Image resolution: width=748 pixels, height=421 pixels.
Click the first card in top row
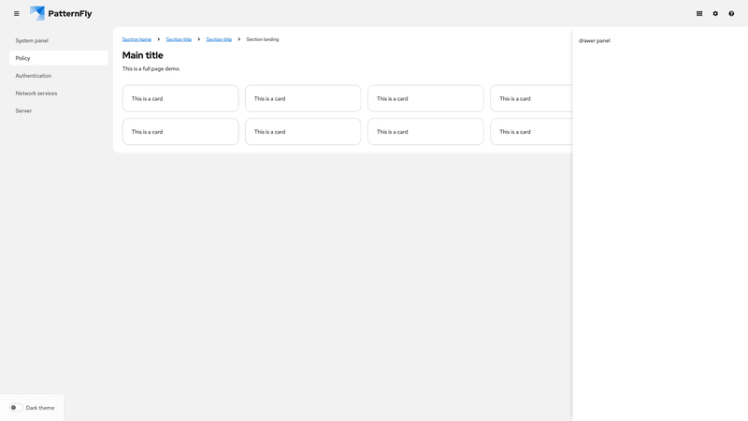(180, 98)
